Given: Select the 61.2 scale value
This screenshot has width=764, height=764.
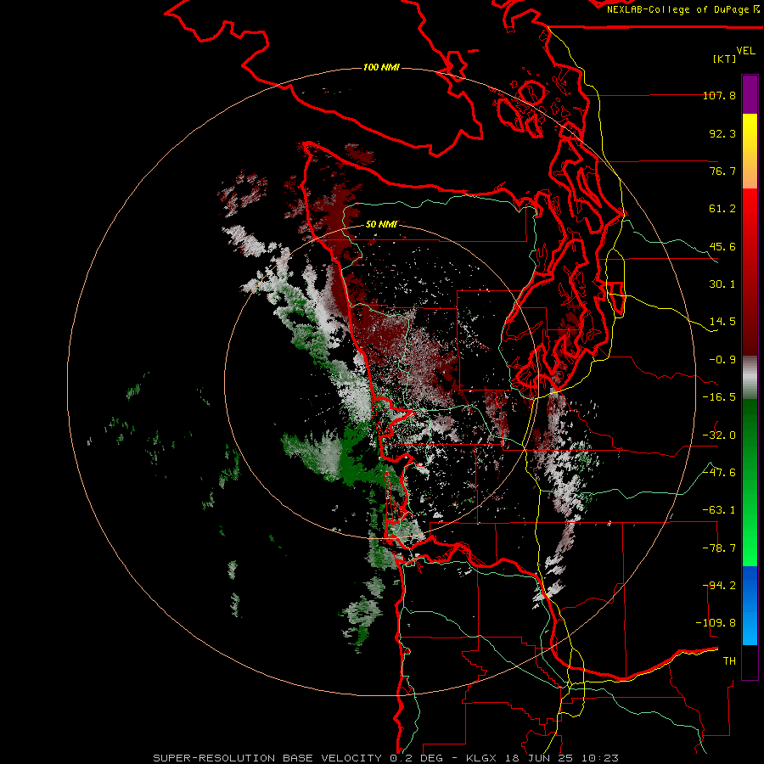Looking at the screenshot, I should pos(722,209).
